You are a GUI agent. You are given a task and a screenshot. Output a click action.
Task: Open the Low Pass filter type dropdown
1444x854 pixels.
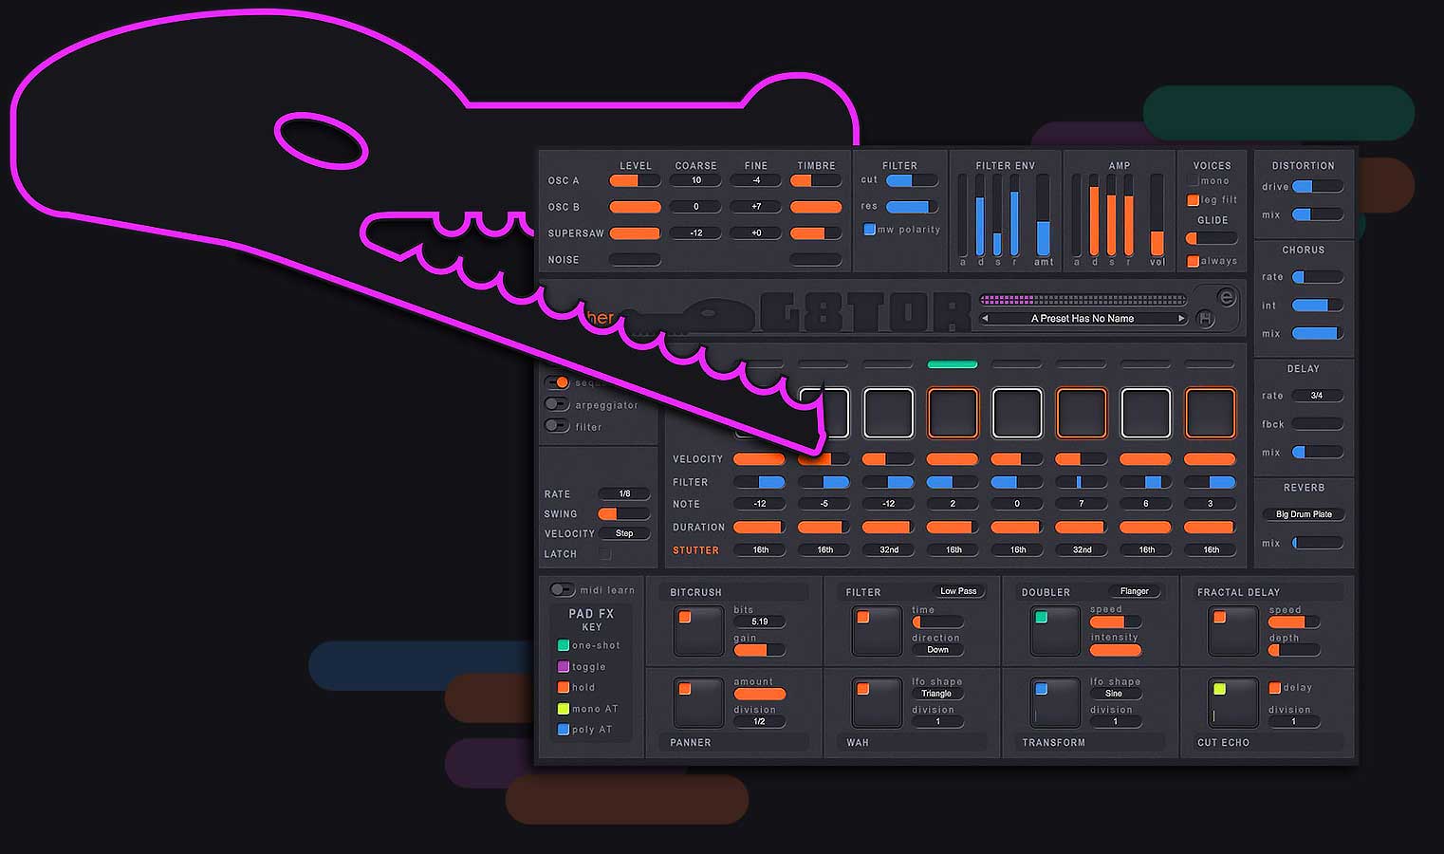pyautogui.click(x=957, y=591)
